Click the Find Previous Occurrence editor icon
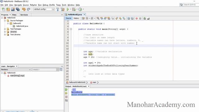Screen dimensions: 199x112 [102, 18]
